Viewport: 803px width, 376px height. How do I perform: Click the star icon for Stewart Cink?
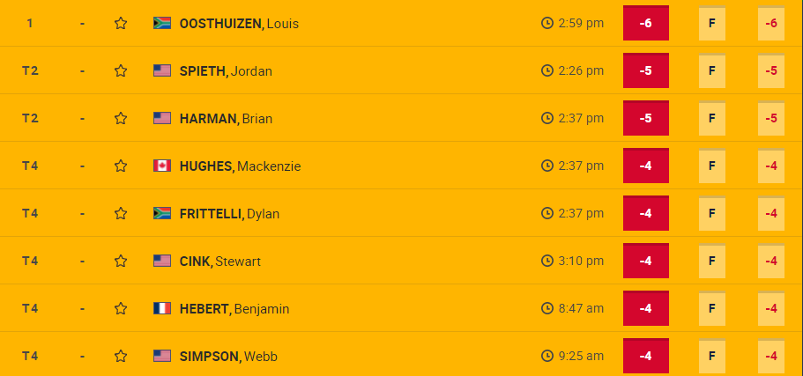click(121, 262)
